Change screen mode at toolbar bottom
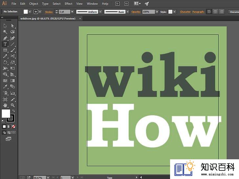Viewport: 239px width, 179px height. coord(9,139)
